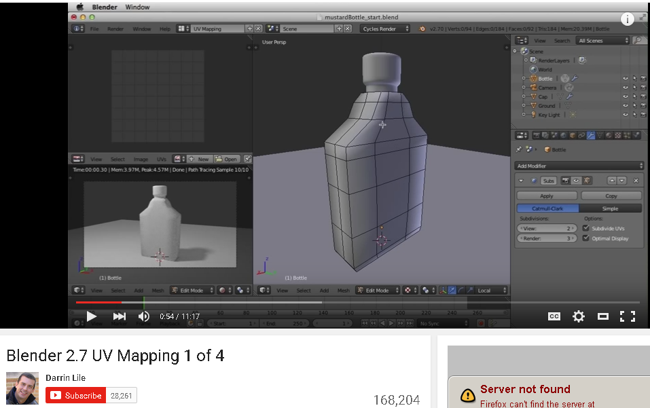This screenshot has width=650, height=408.
Task: Switch to theater mode in player
Action: pos(603,316)
